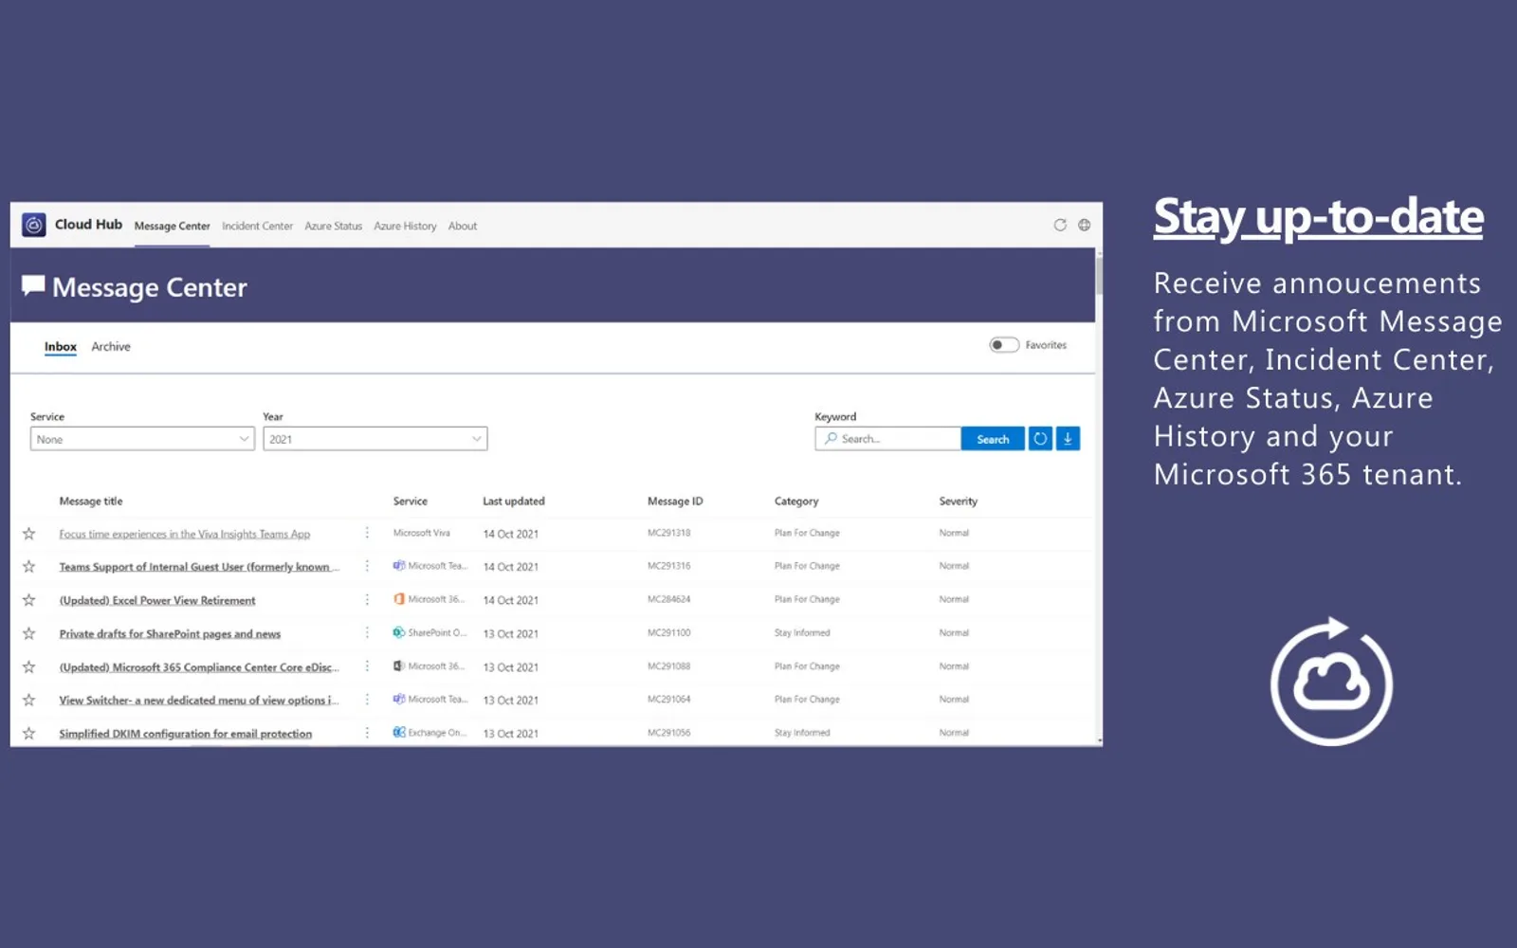Screen dimensions: 1517x948
Task: Star the Compliance Center Core eDisc message
Action: tap(29, 667)
